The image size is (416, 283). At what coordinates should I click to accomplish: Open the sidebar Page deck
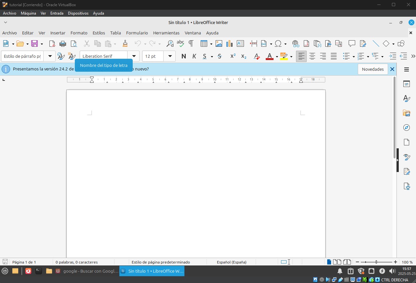click(407, 142)
